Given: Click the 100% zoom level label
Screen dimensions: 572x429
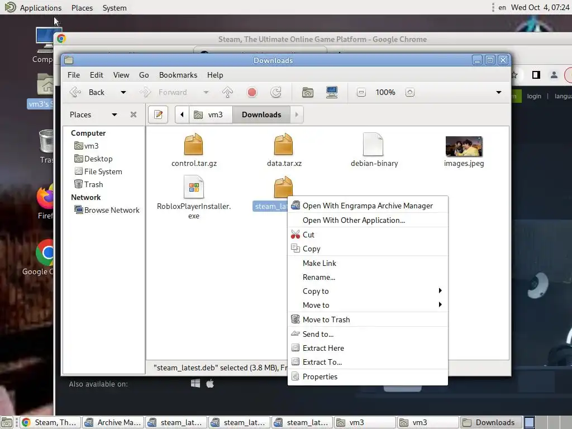Looking at the screenshot, I should [x=385, y=92].
